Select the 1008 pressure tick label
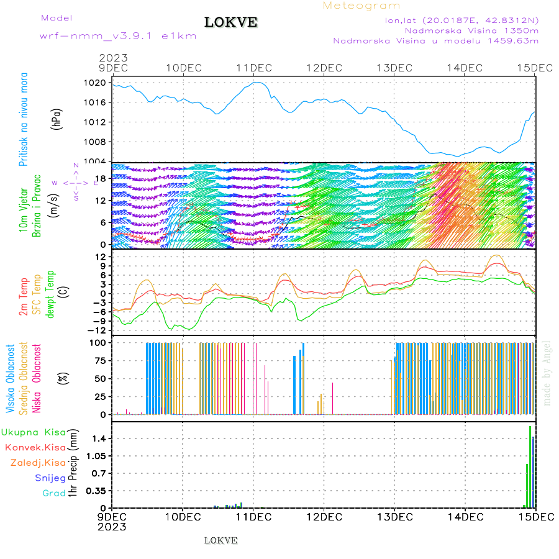Image resolution: width=559 pixels, height=559 pixels. pyautogui.click(x=95, y=142)
